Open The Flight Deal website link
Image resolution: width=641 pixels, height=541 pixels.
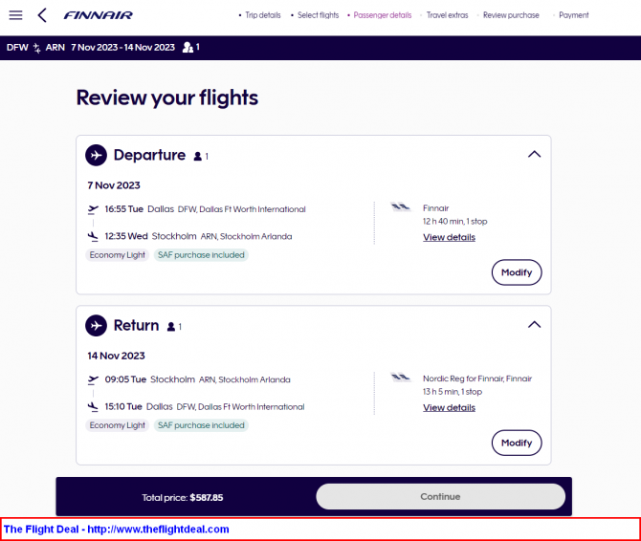tap(117, 530)
